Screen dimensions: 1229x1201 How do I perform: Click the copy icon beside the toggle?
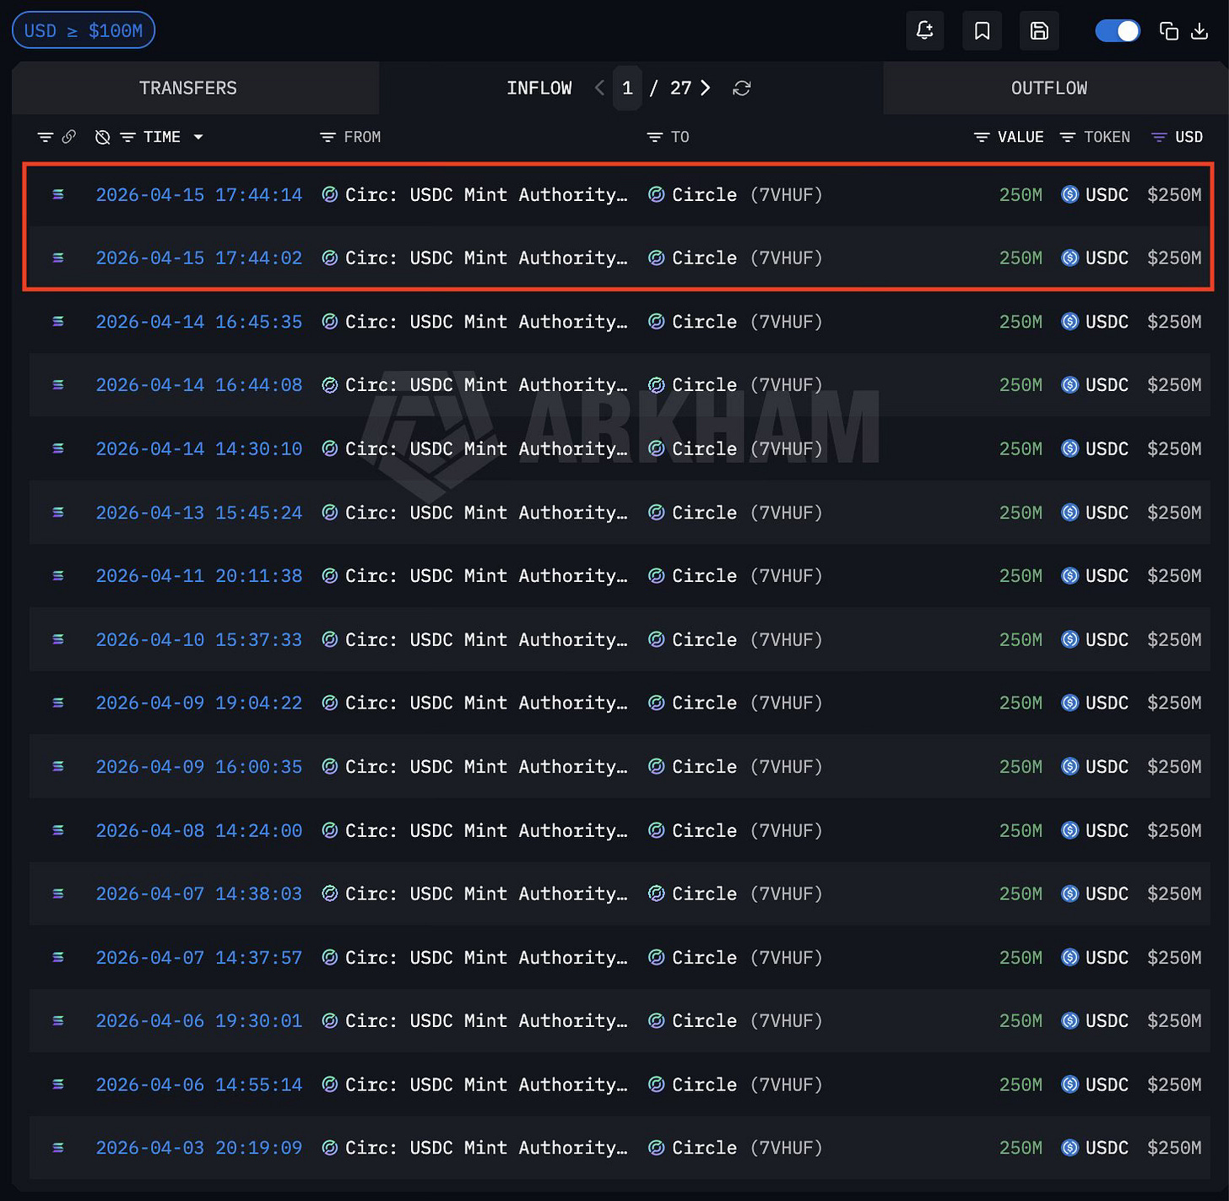click(x=1168, y=31)
